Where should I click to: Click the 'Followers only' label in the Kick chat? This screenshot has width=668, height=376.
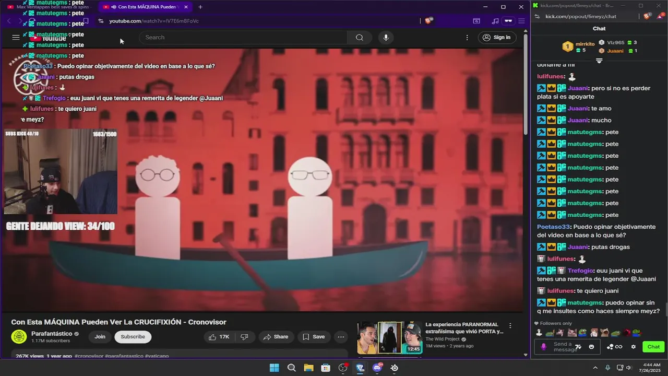pos(556,323)
